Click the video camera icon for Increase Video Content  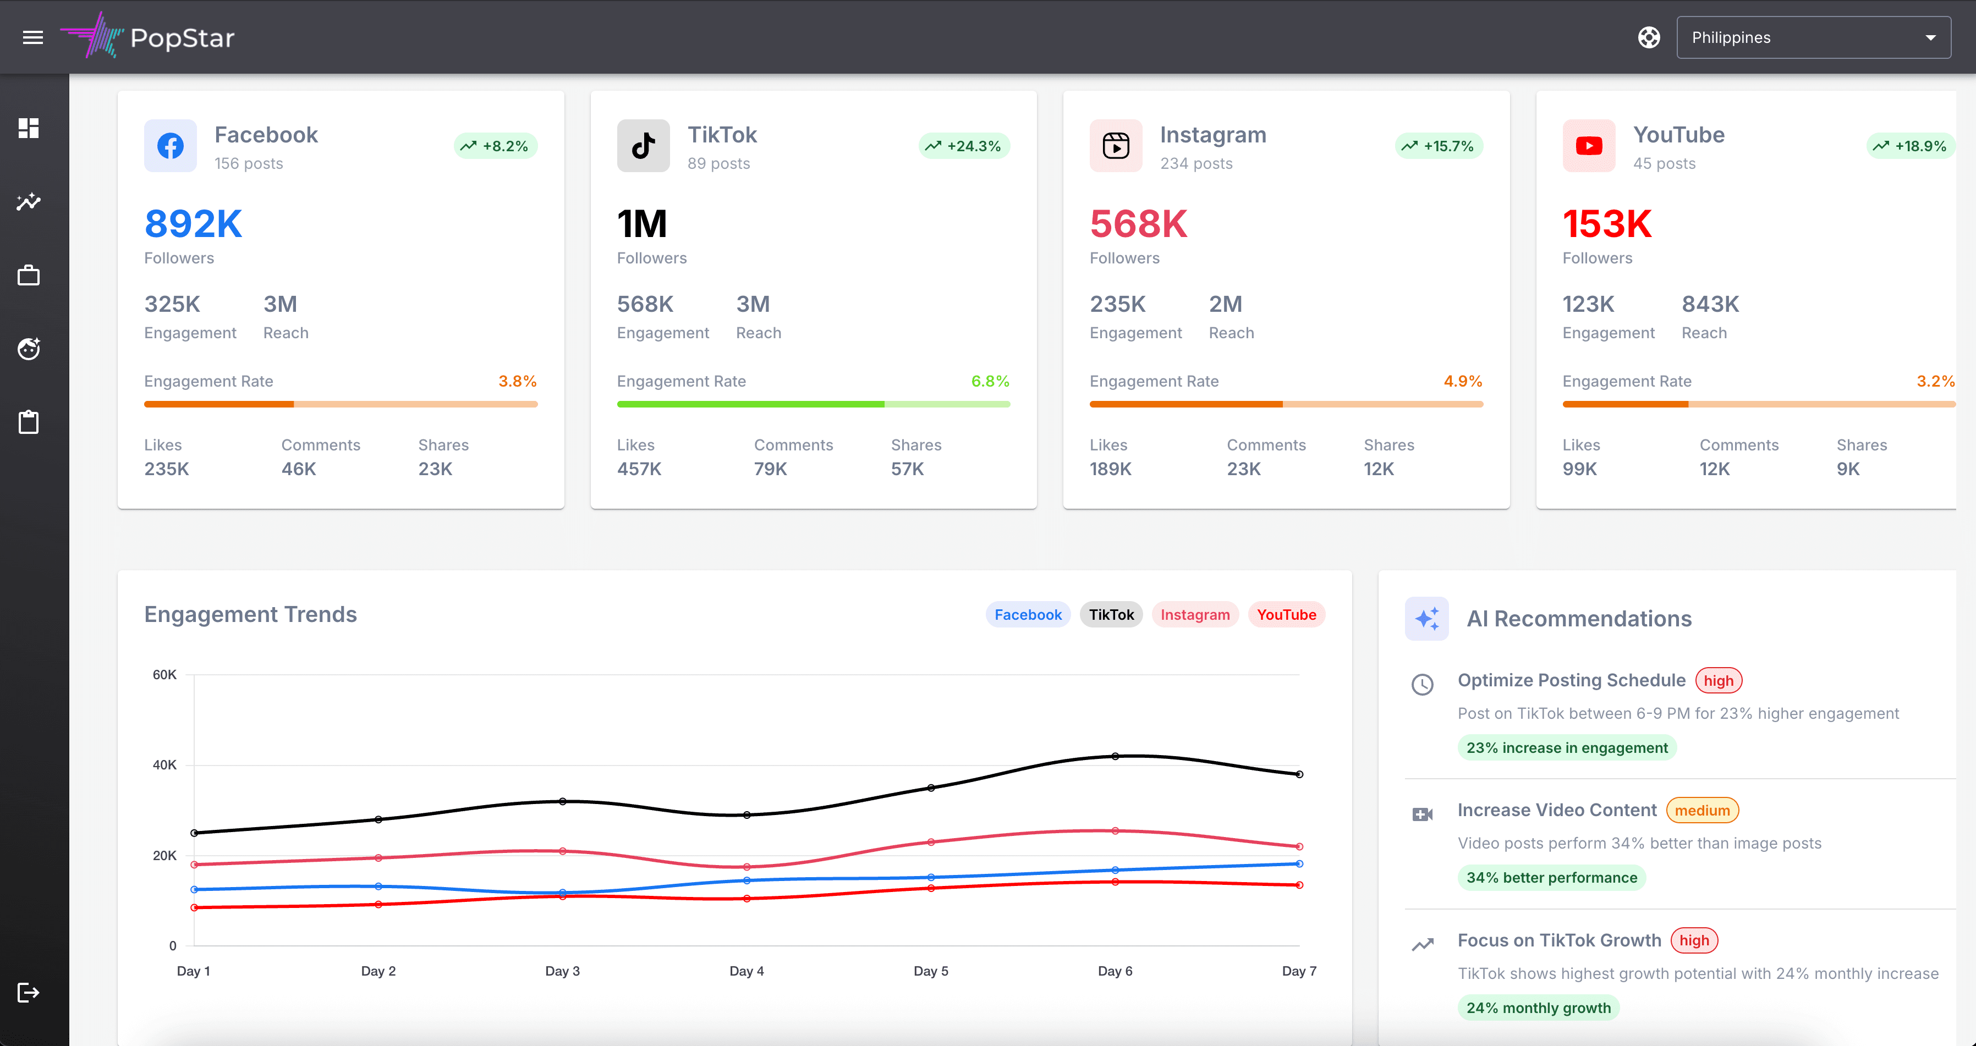click(x=1423, y=814)
